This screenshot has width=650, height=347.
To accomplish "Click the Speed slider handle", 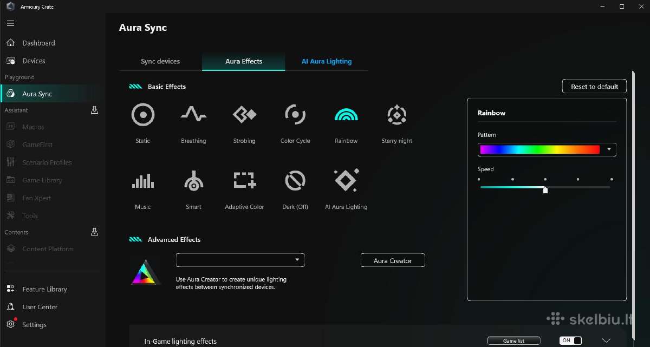I will (545, 189).
